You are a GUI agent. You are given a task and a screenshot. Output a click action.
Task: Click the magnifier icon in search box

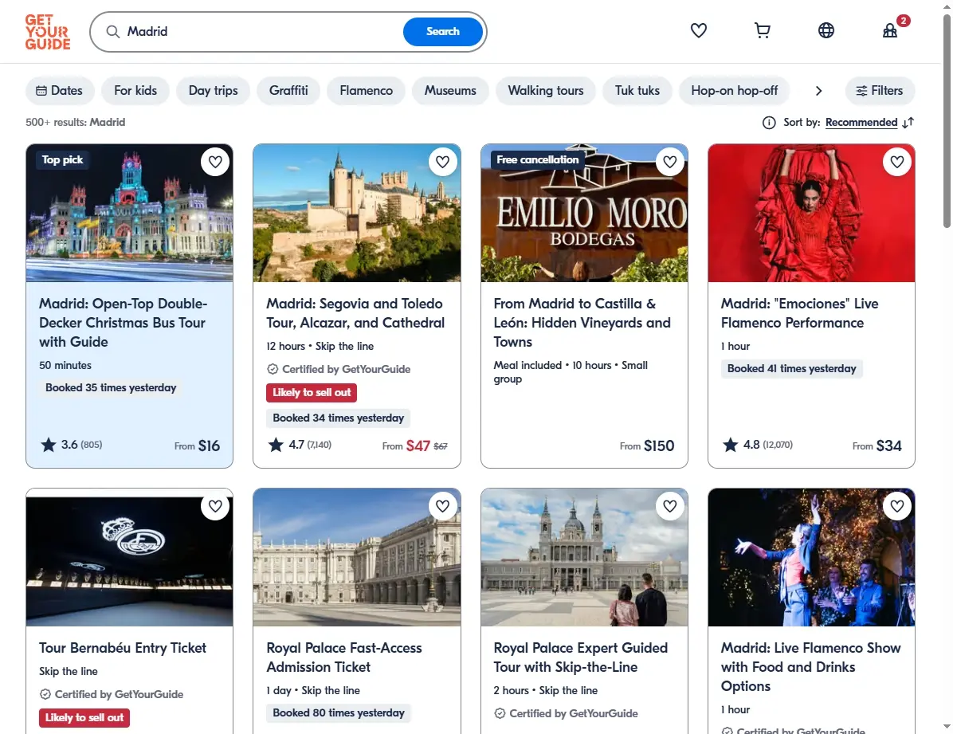pyautogui.click(x=113, y=32)
